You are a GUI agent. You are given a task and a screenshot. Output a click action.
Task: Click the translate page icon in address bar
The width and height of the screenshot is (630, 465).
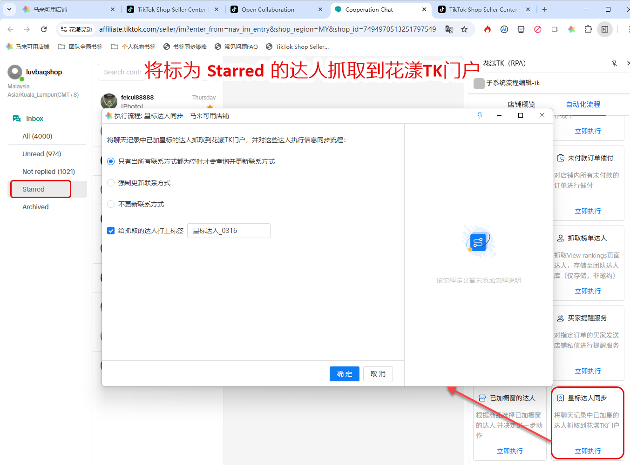coord(449,29)
